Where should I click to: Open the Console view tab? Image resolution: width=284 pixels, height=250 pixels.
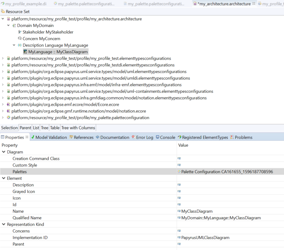click(x=166, y=138)
